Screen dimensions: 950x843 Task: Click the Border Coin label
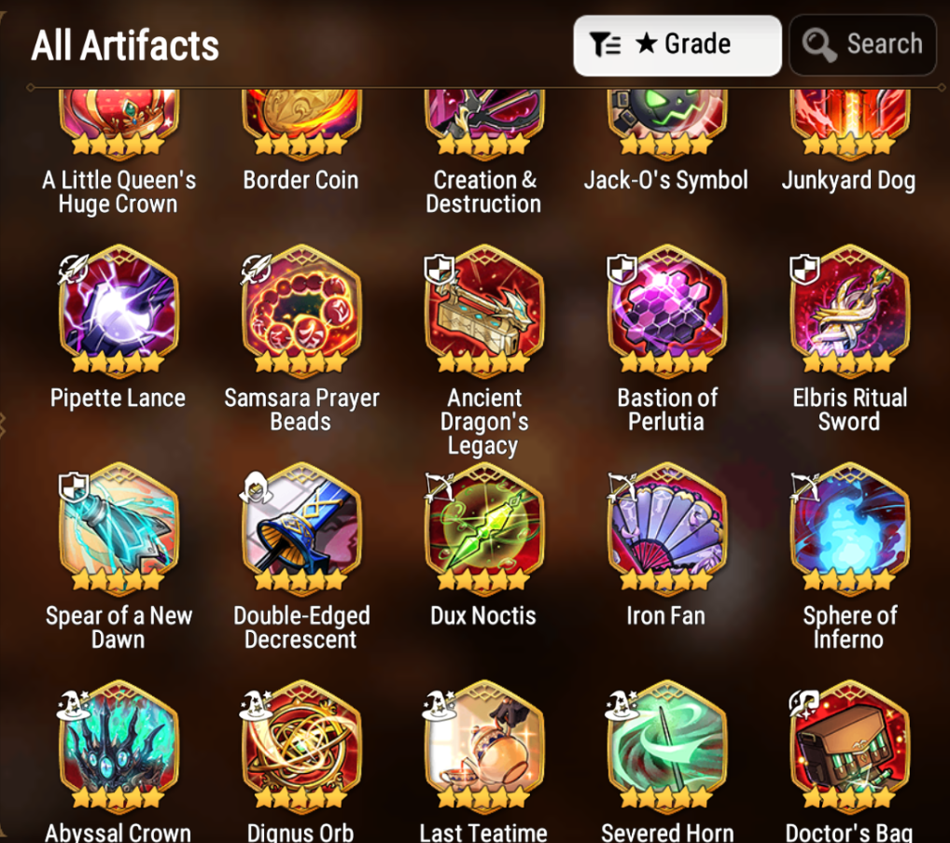[x=301, y=180]
